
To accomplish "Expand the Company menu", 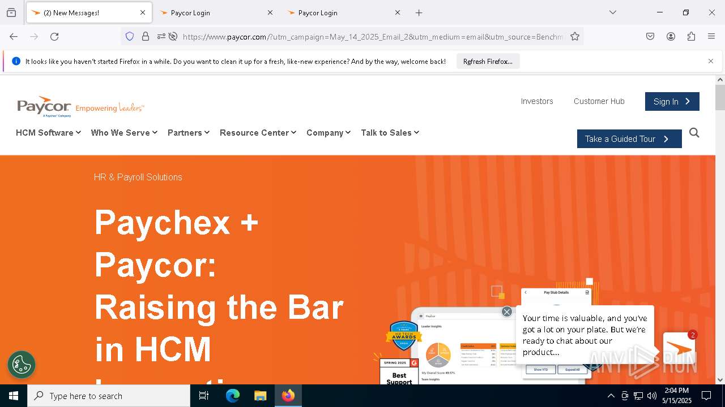I will point(329,132).
